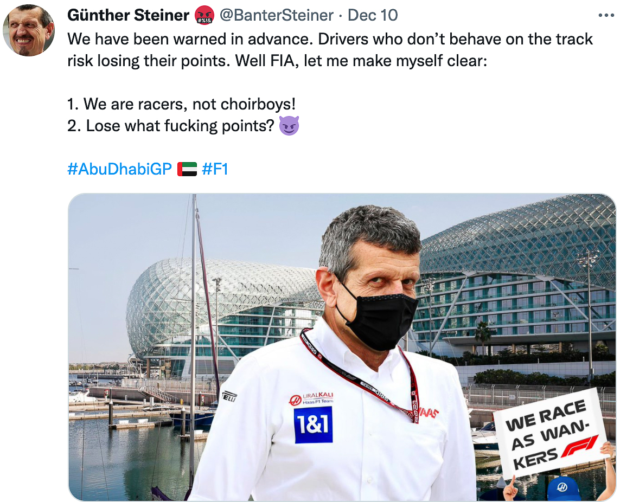Click the Günther Steiner display name
This screenshot has height=502, width=620.
click(128, 15)
